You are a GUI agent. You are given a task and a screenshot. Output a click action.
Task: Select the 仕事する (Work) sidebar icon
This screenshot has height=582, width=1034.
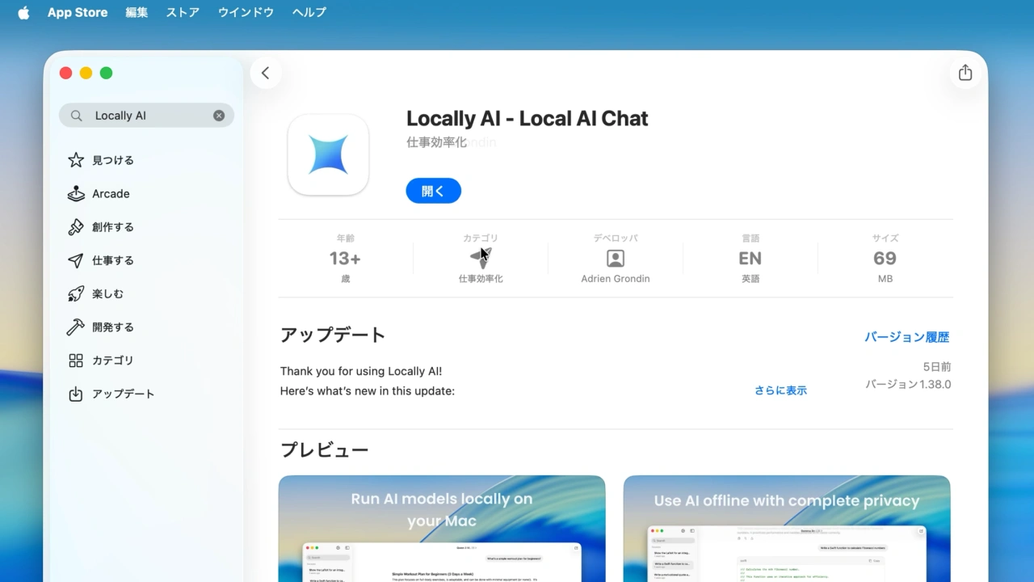coord(74,260)
